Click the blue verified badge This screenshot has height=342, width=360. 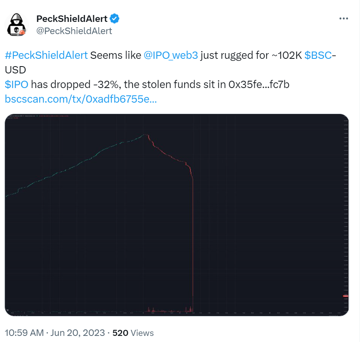click(115, 18)
